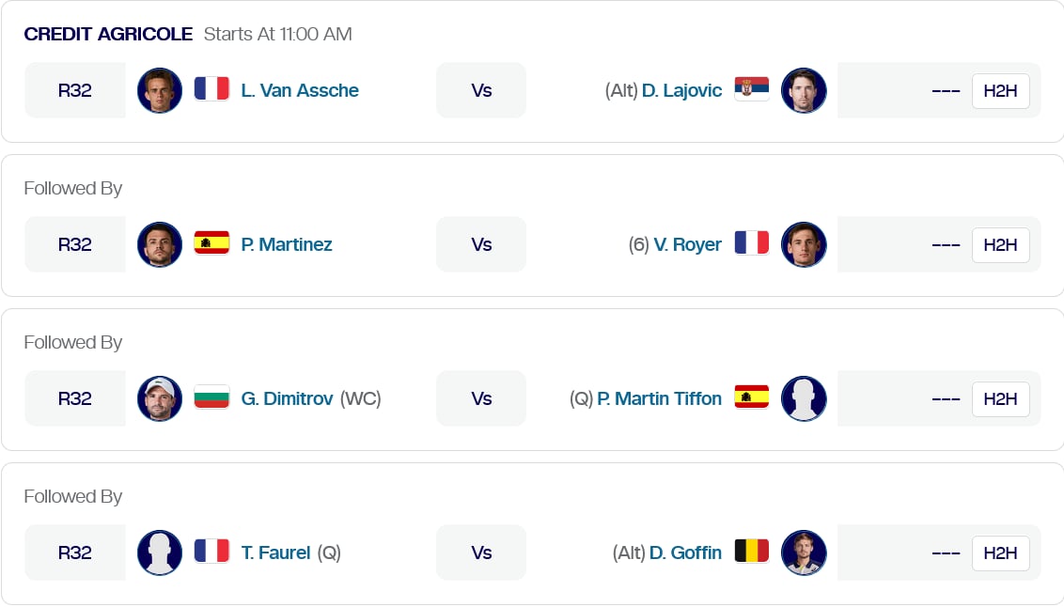This screenshot has width=1064, height=607.
Task: Click P. Martin Tiffon's placeholder avatar
Action: (804, 398)
